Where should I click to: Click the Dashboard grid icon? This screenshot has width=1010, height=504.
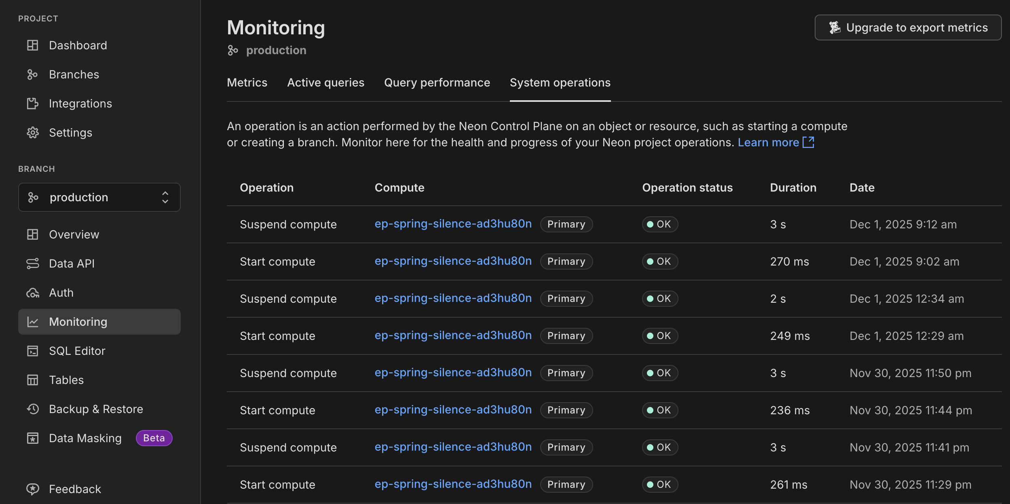[x=32, y=45]
